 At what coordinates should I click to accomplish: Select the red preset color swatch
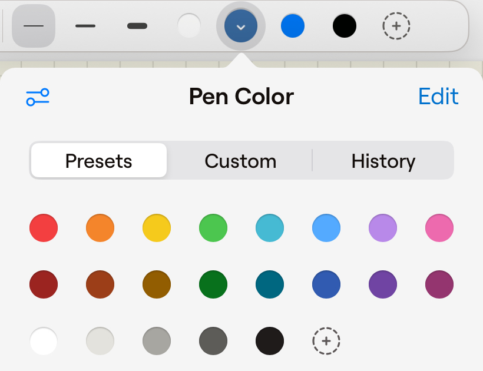pos(43,228)
